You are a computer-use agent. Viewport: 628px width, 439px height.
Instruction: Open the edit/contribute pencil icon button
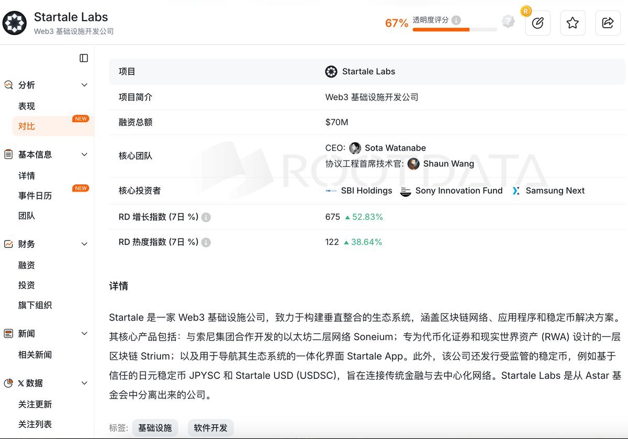pyautogui.click(x=537, y=23)
